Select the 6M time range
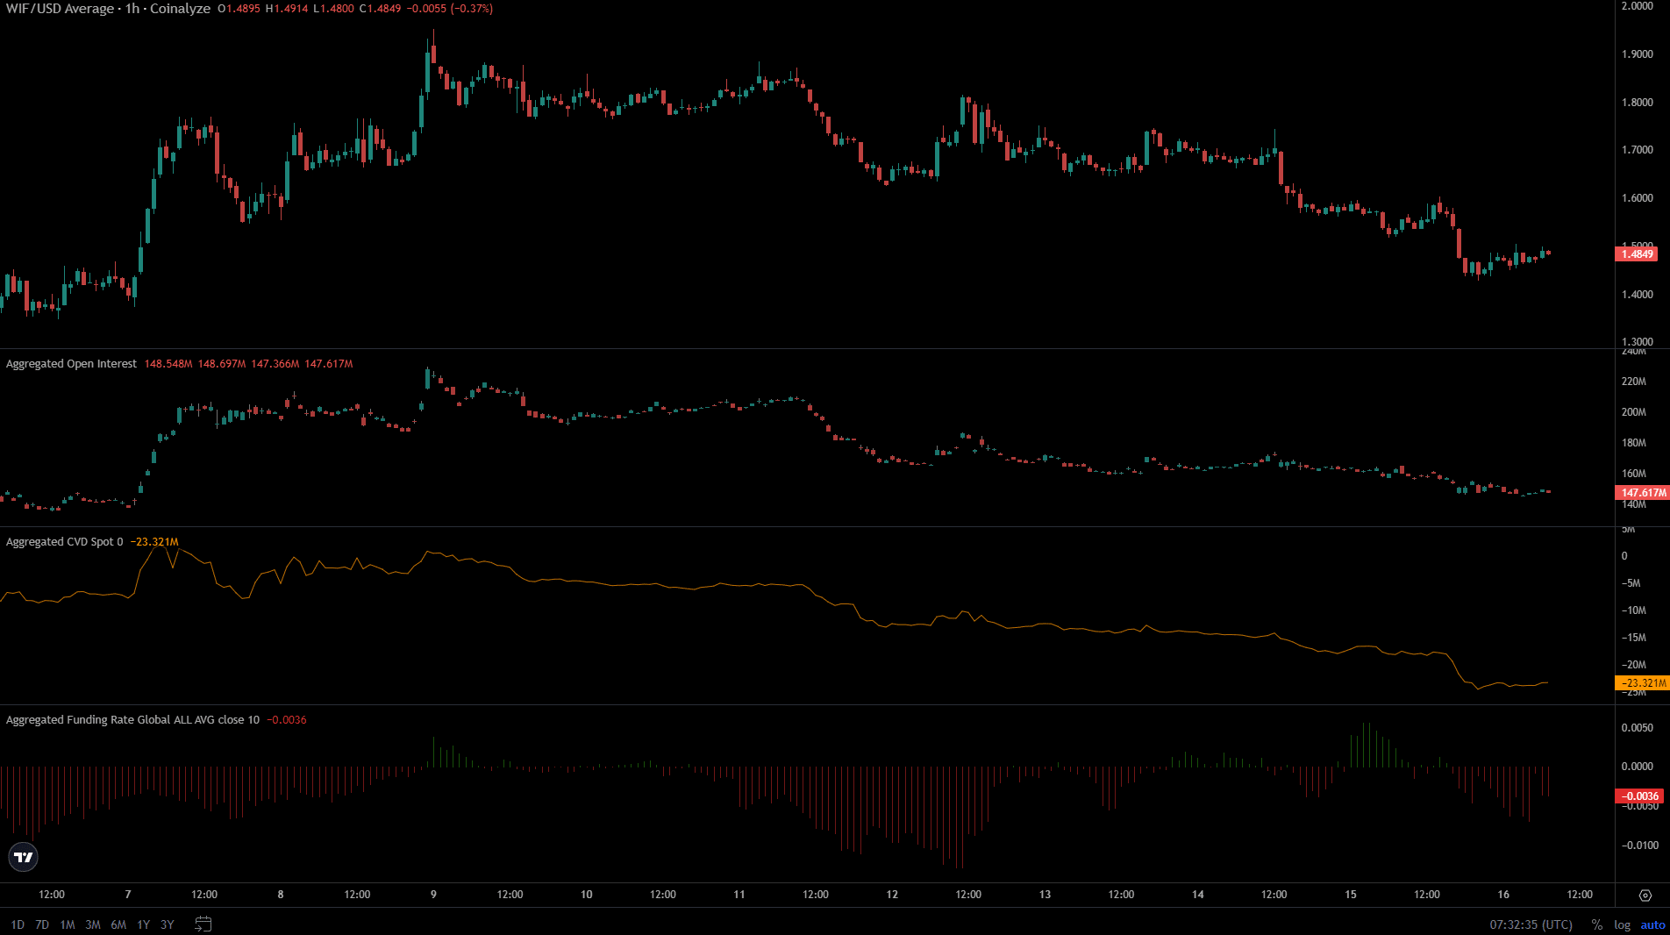This screenshot has width=1670, height=935. 118,924
